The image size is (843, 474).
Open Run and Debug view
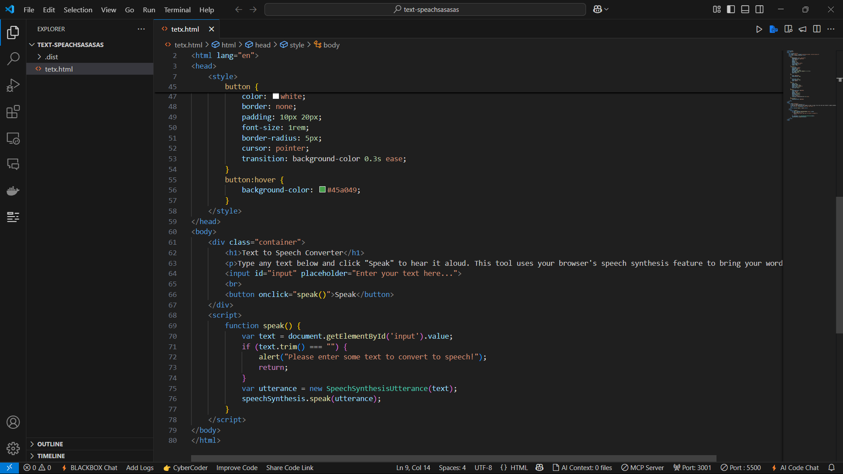[x=13, y=85]
